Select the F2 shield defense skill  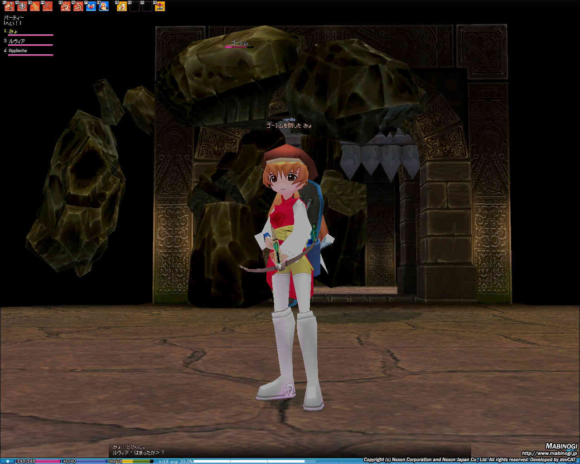point(22,6)
